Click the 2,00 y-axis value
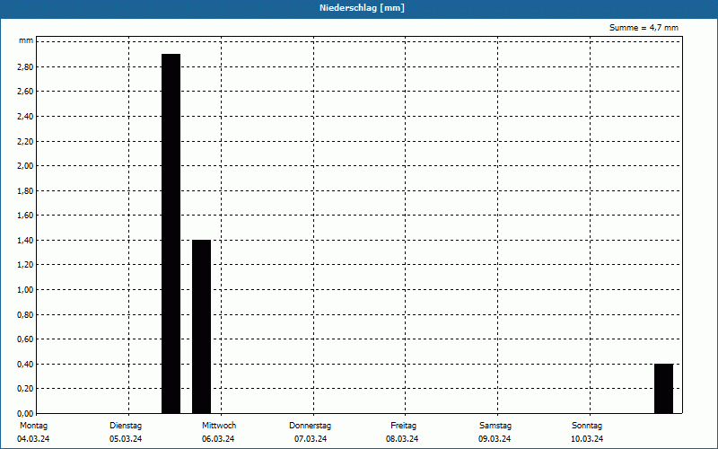 point(25,166)
